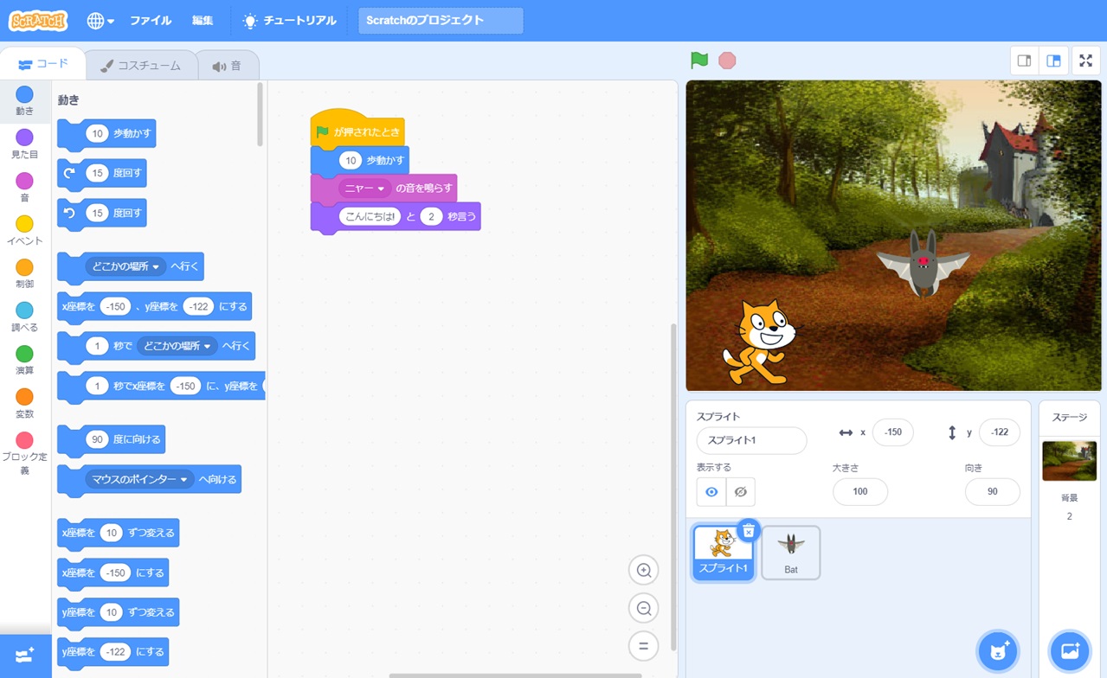This screenshot has width=1107, height=678.
Task: Open the ファイル menu
Action: pos(151,21)
